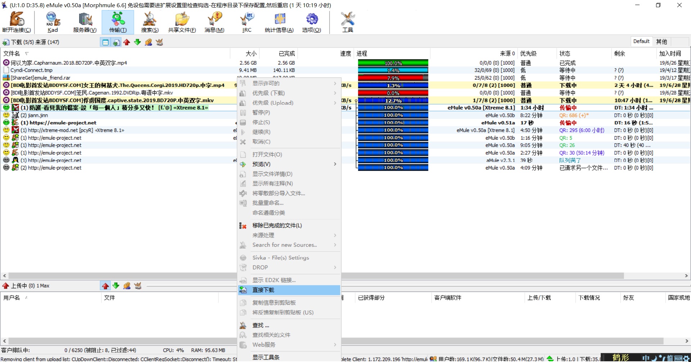691x362 pixels.
Task: Click the green download arrow in the 上传中 bar
Action: 116,286
